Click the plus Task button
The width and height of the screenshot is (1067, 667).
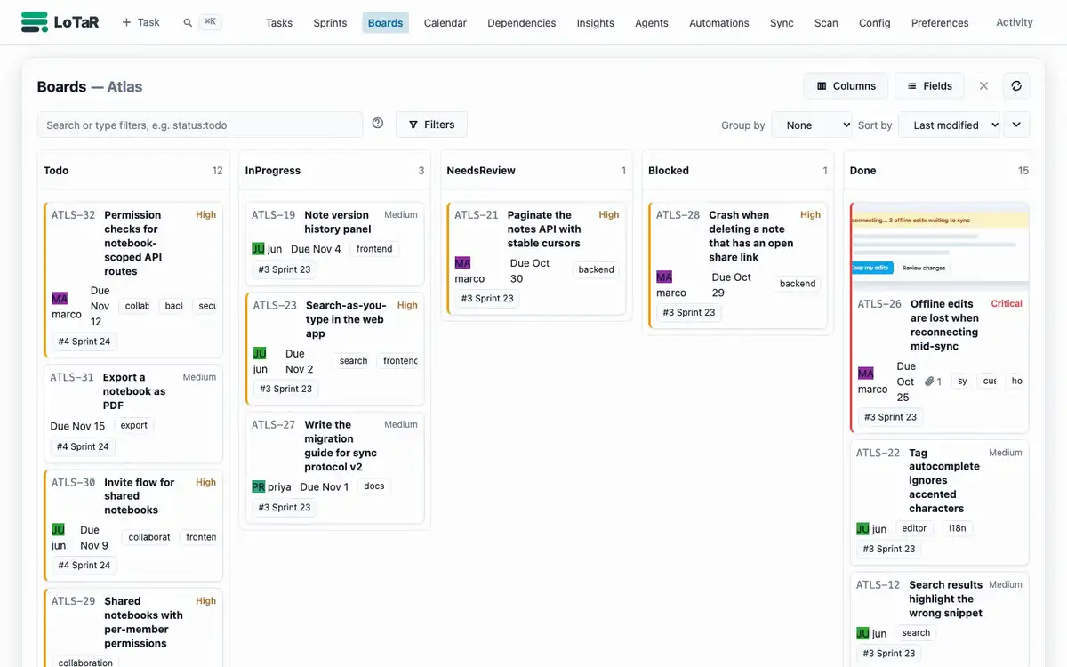[140, 22]
